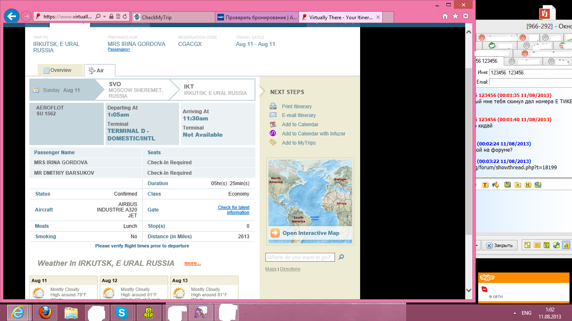This screenshot has height=321, width=572.
Task: Click the Add to Calendar icon
Action: [273, 124]
